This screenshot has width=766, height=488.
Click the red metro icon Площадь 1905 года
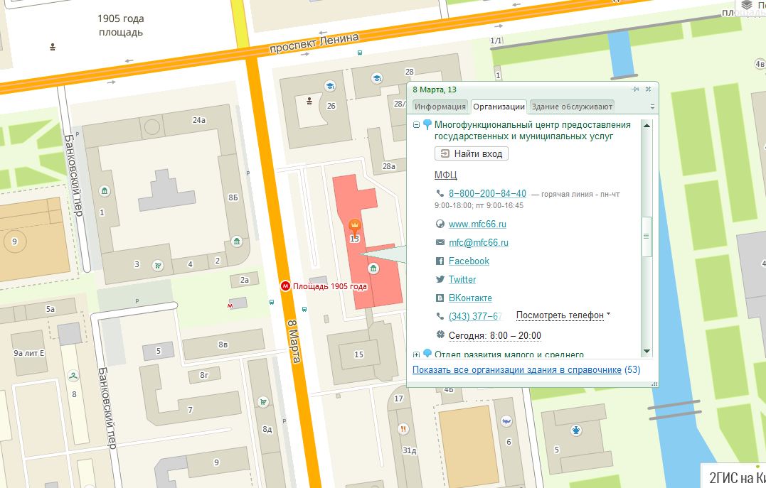[285, 286]
